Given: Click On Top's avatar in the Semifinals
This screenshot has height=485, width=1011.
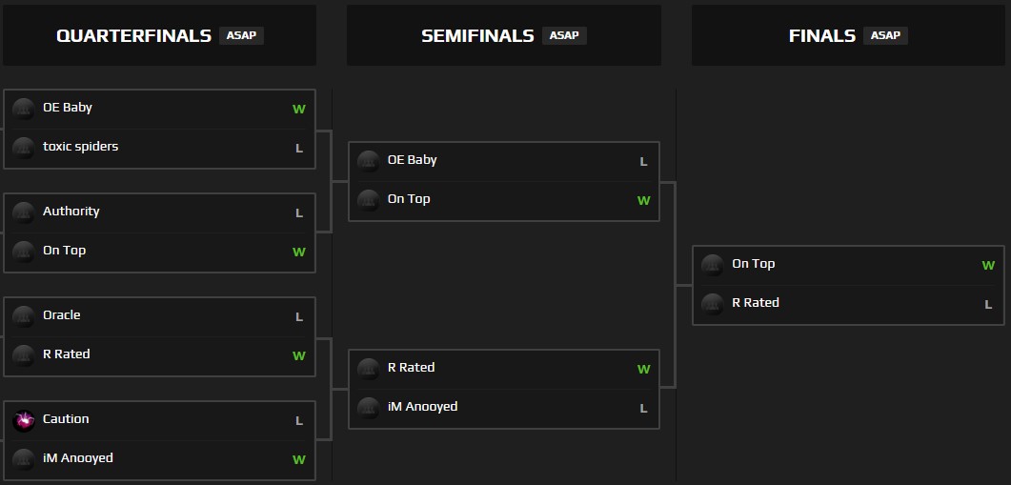Looking at the screenshot, I should [369, 200].
